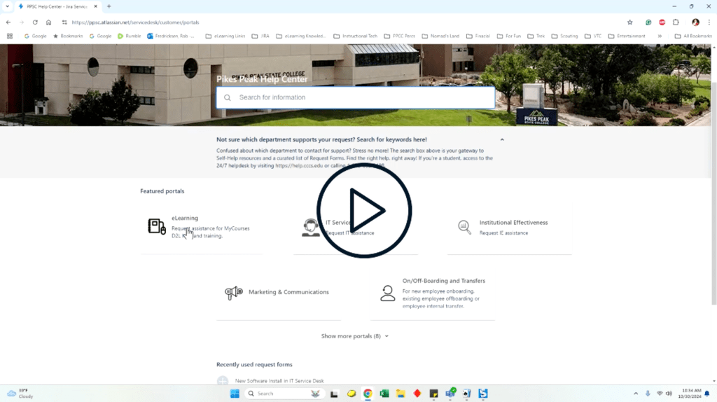Open the For Fun bookmark folder
Screen dimensions: 717x402
click(509, 36)
